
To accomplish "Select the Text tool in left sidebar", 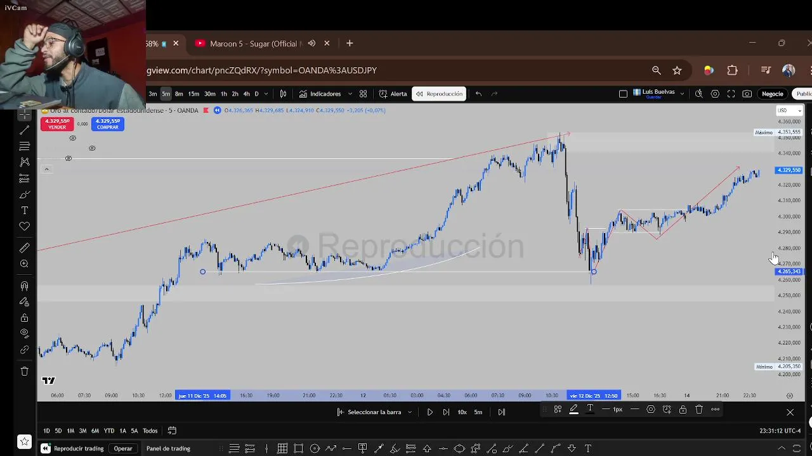I will (x=24, y=210).
